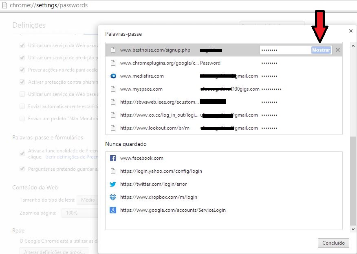
Task: Click the masked password of the myspace.com row
Action: coord(271,89)
